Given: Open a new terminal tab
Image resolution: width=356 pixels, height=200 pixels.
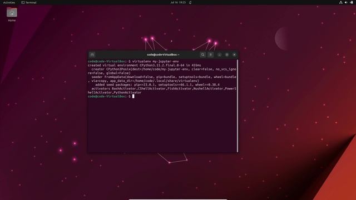Looking at the screenshot, I should point(92,54).
